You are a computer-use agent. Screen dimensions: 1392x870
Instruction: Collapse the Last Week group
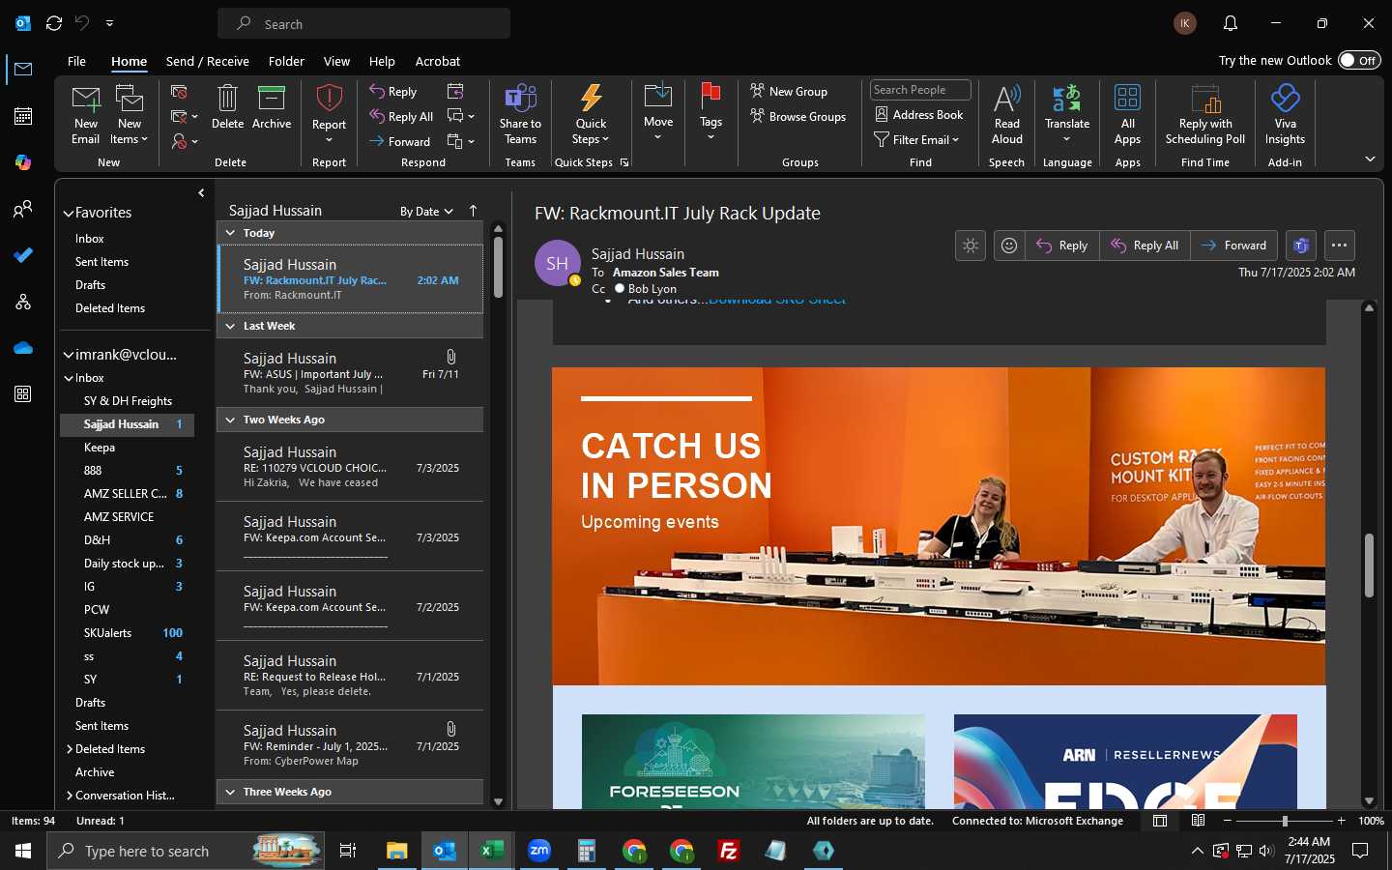230,326
